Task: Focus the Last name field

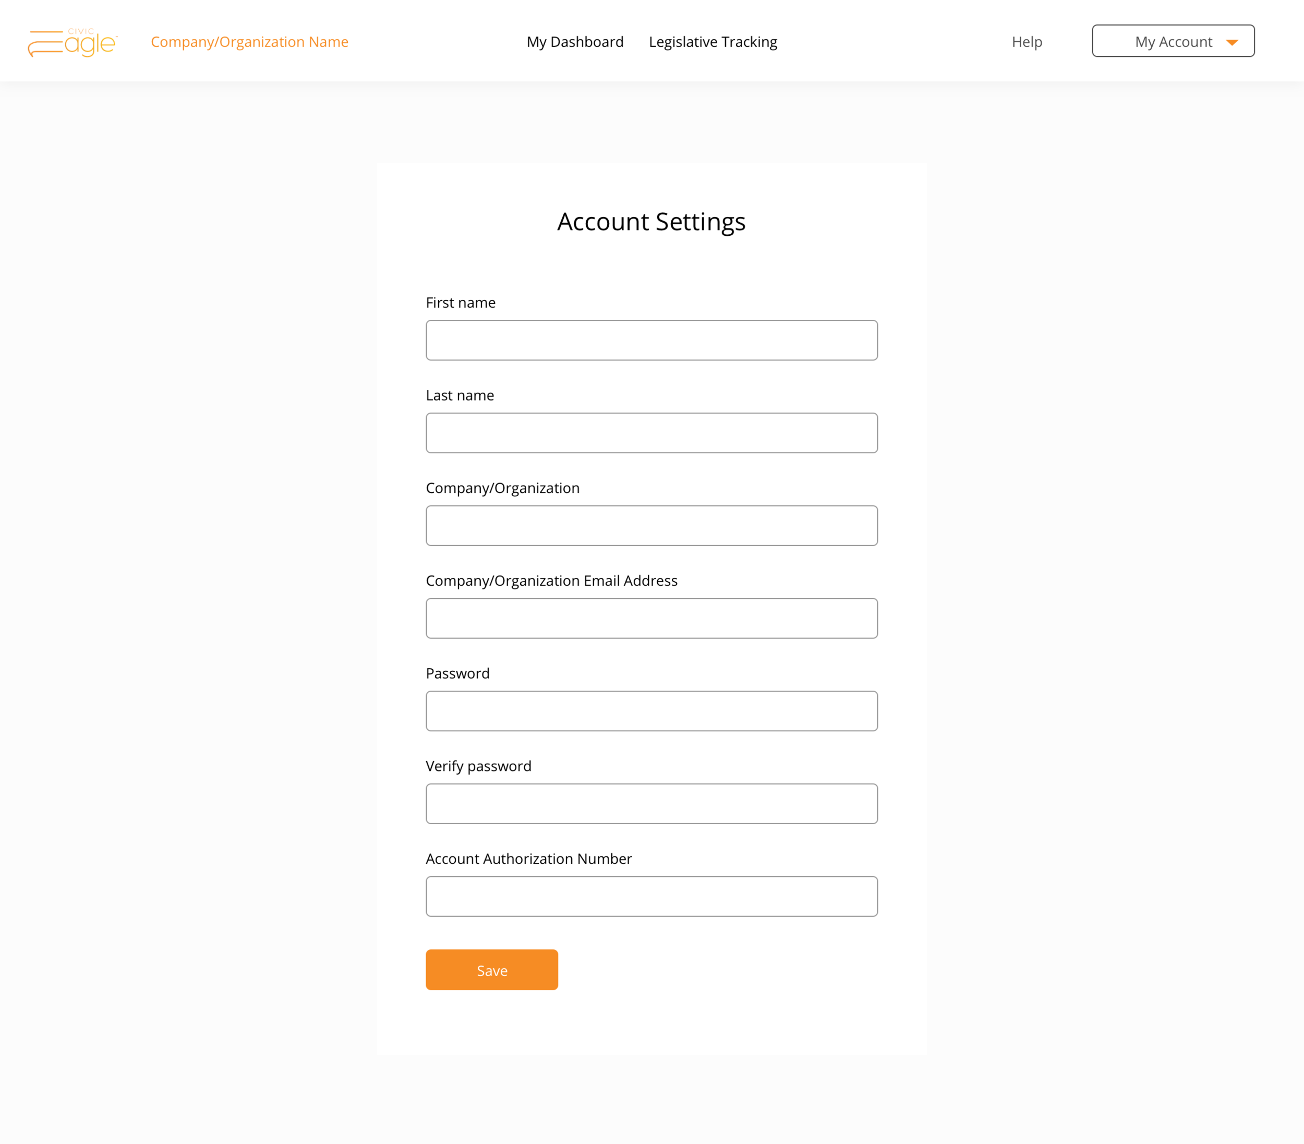Action: 651,432
